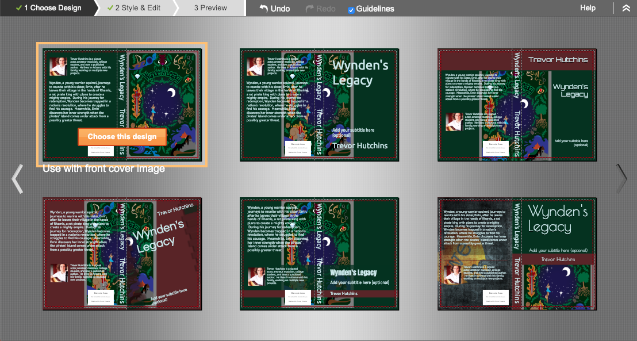The height and width of the screenshot is (341, 637).
Task: Select the bottom-left maroon design
Action: click(122, 253)
